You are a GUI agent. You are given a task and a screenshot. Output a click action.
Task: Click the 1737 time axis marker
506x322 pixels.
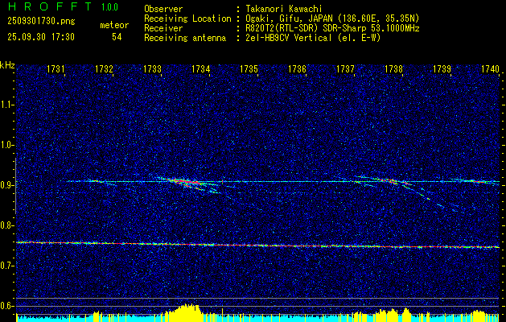[x=345, y=68]
